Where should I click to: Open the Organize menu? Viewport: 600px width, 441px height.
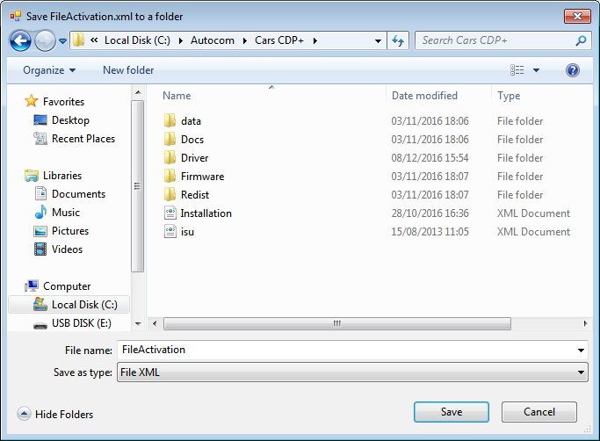coord(49,70)
